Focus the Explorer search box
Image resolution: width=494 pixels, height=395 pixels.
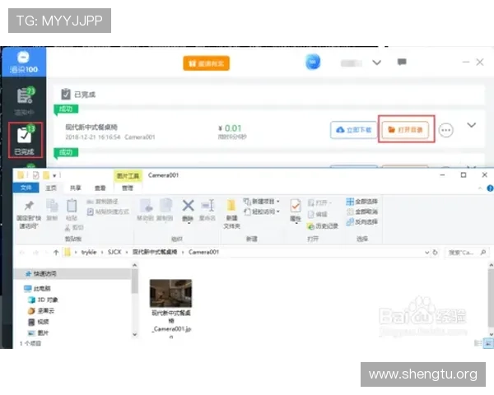(x=467, y=253)
